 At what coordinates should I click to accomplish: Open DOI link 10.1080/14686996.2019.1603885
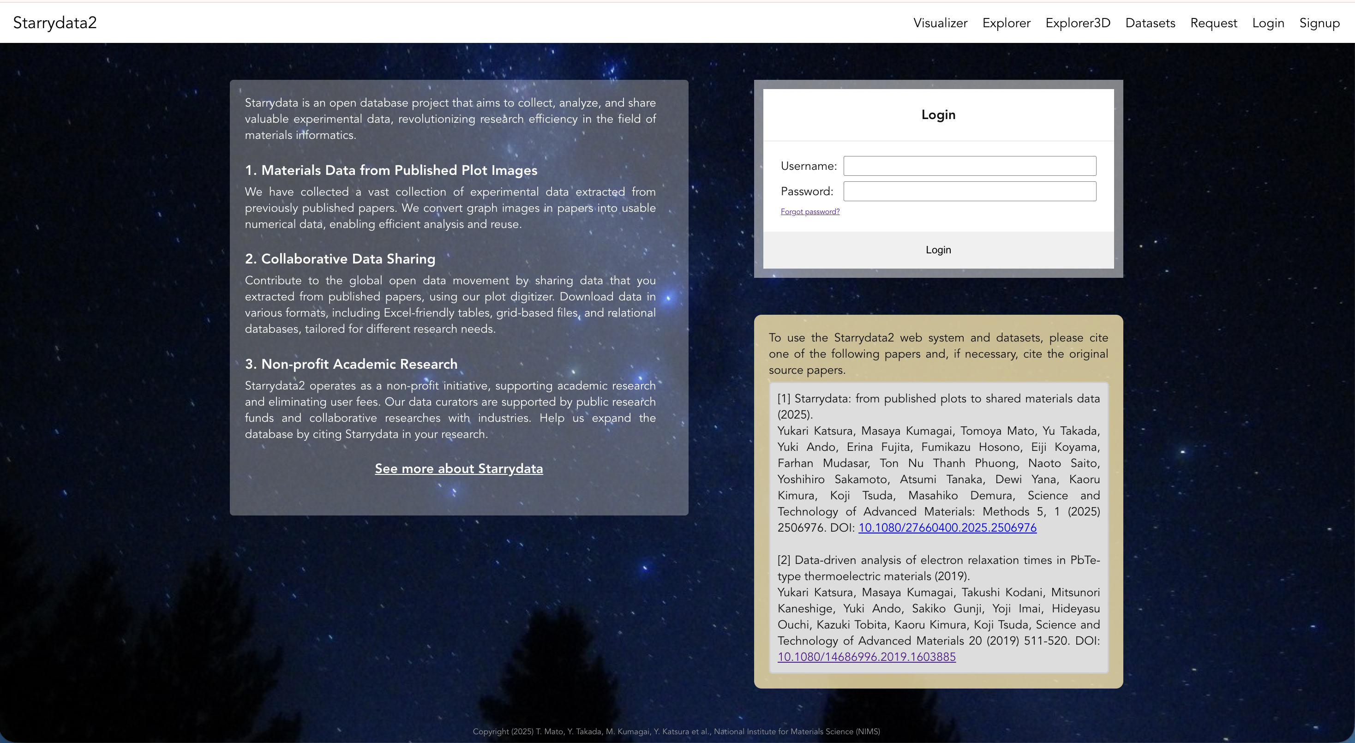(866, 657)
